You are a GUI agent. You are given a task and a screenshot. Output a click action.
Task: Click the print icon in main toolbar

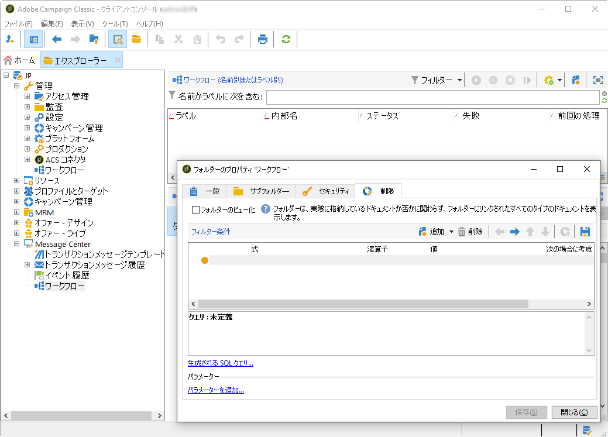coord(263,39)
